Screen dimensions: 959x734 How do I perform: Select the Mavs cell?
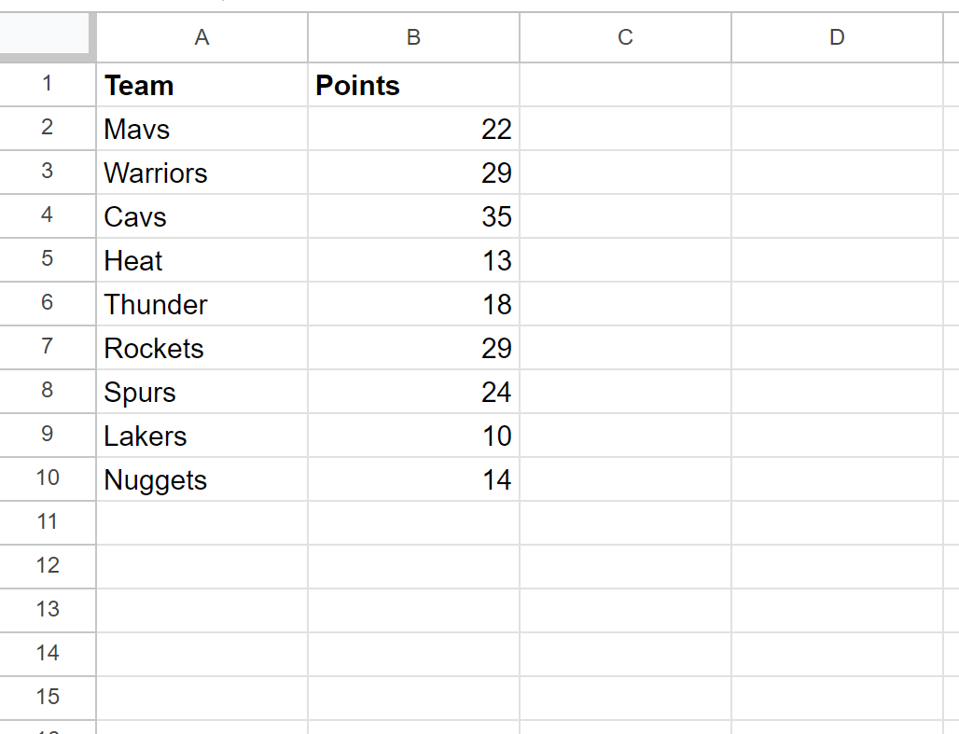pyautogui.click(x=202, y=129)
